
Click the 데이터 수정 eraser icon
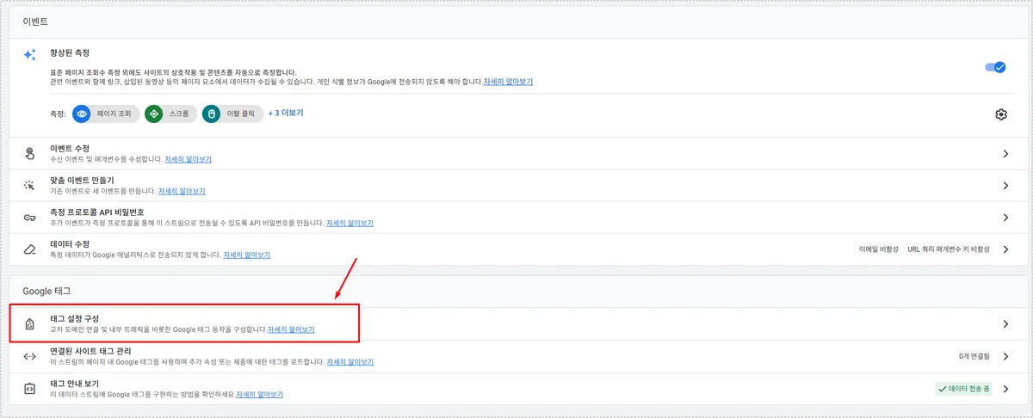(29, 249)
